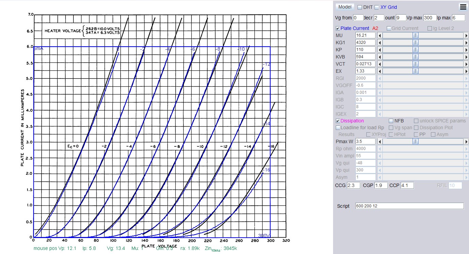Click the 6mA label on the plot
469x254 pixels.
(x=38, y=49)
